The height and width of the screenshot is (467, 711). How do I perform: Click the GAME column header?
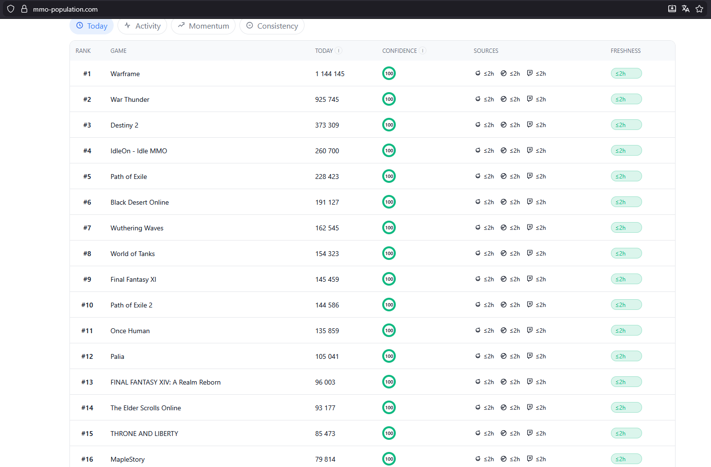pos(118,51)
